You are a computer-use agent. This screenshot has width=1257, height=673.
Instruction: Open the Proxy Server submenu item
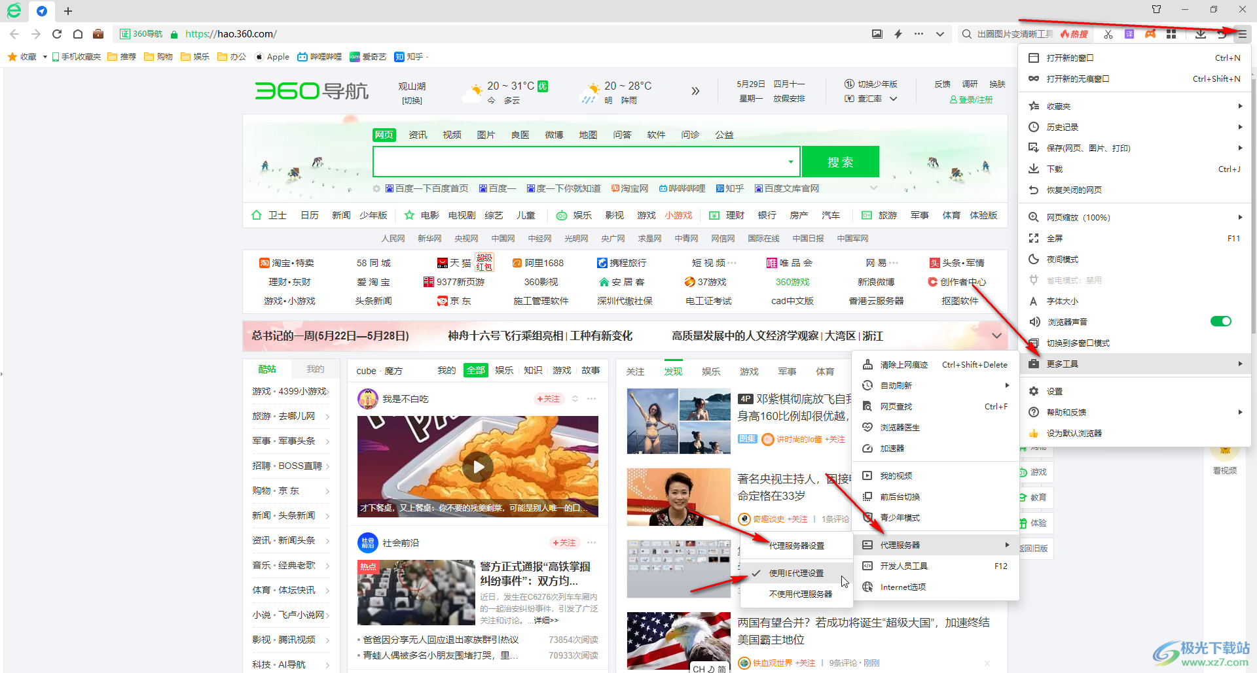point(936,545)
